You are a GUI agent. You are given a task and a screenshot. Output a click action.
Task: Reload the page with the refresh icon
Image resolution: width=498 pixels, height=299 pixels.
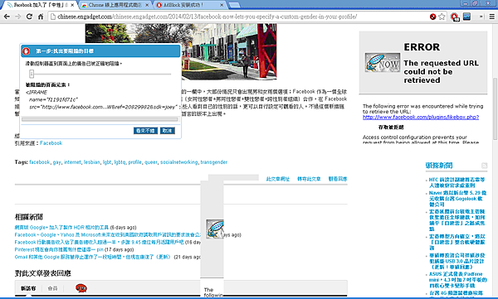click(29, 17)
